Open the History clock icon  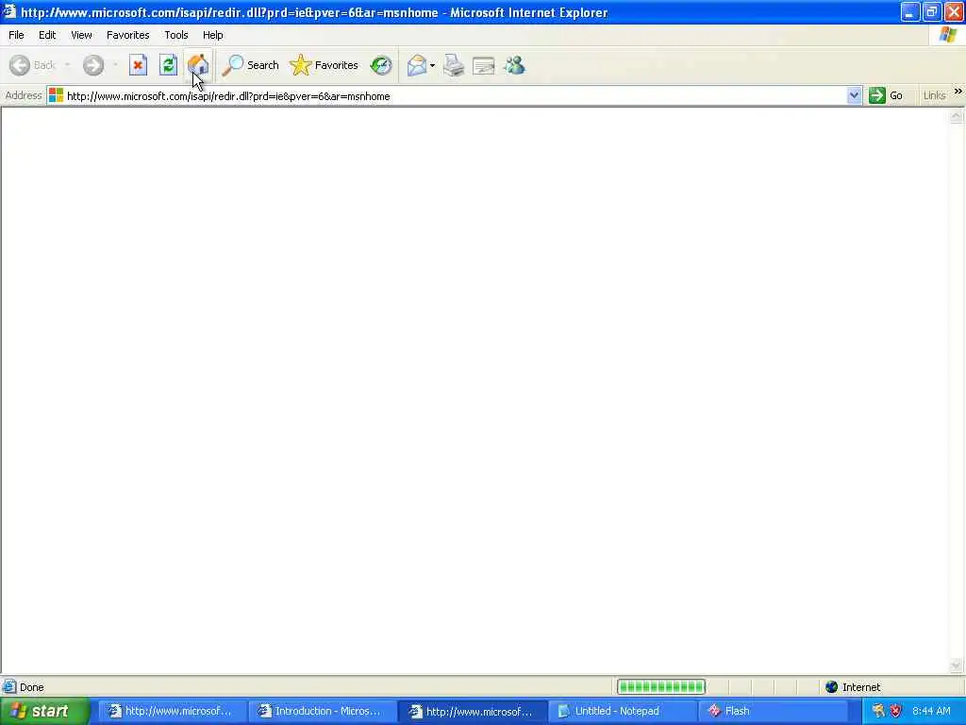(381, 65)
